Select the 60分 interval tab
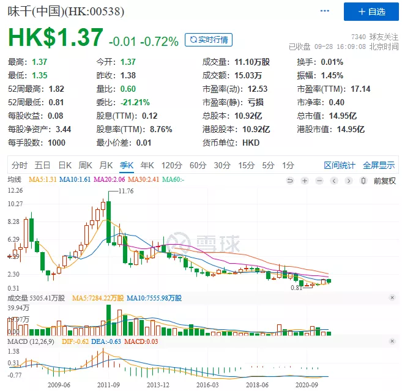This screenshot has height=391, width=402. 198,165
